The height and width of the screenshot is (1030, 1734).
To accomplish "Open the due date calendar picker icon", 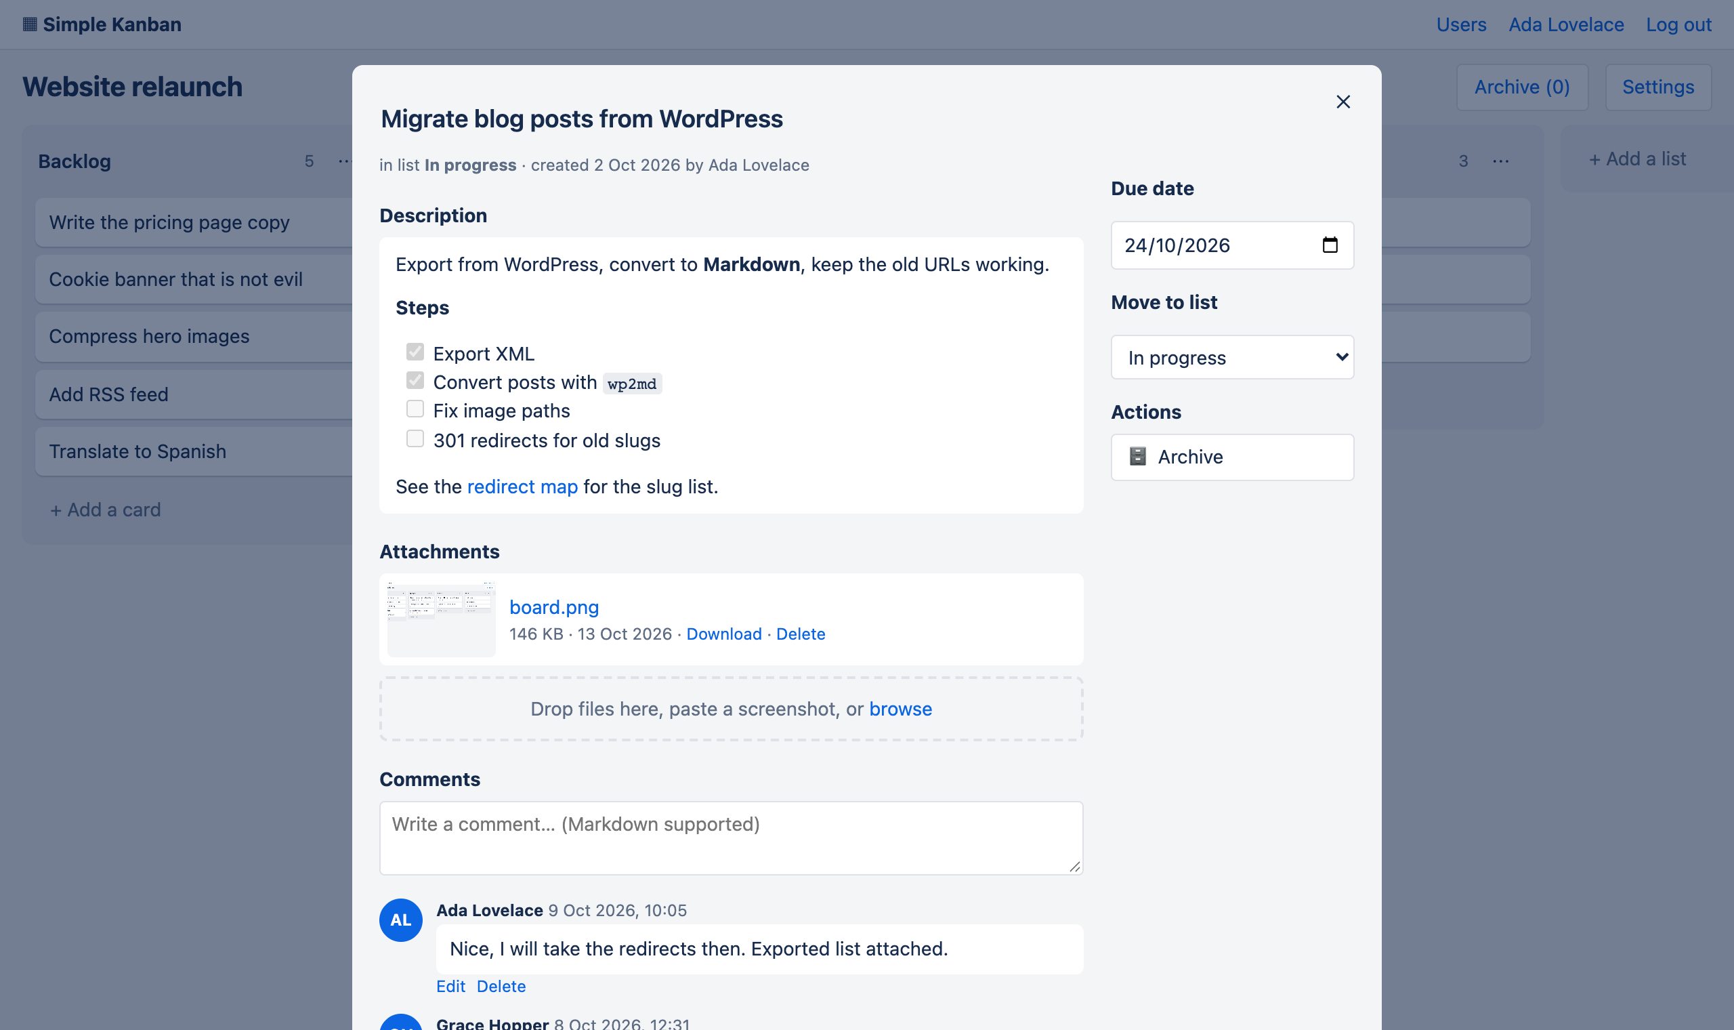I will pyautogui.click(x=1330, y=245).
